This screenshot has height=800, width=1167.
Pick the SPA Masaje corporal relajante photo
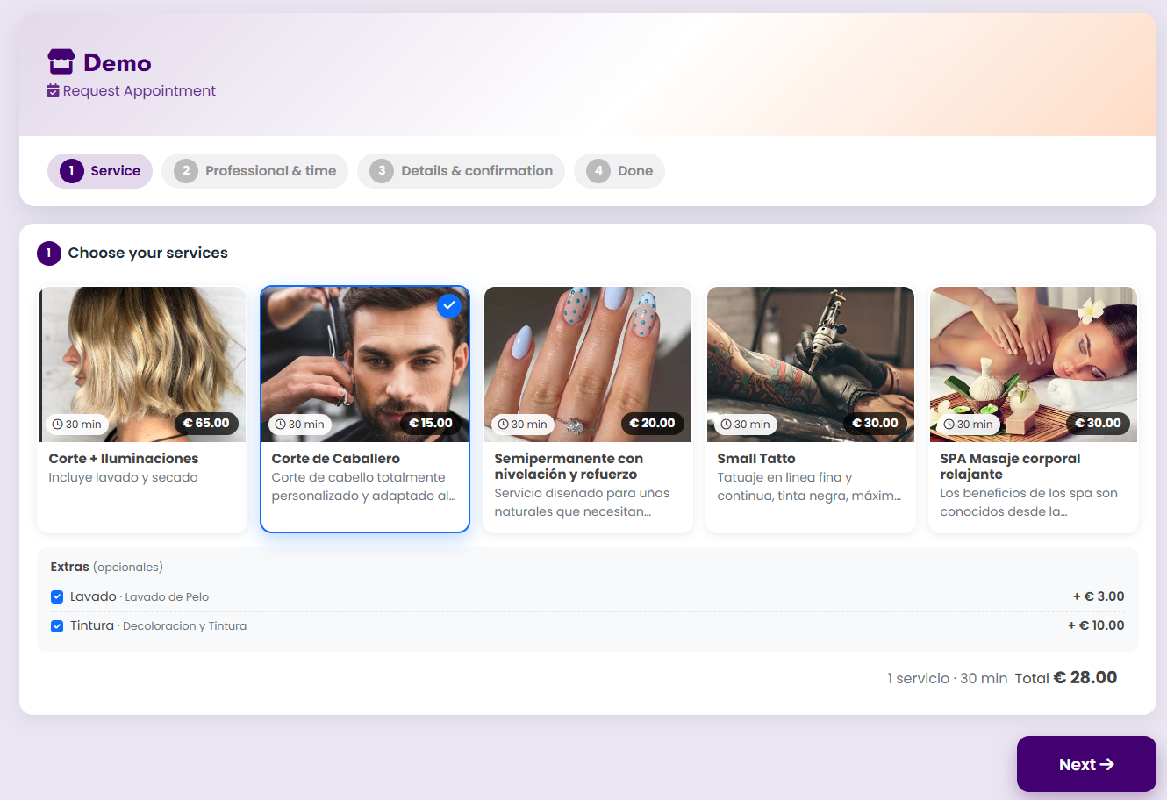1034,365
